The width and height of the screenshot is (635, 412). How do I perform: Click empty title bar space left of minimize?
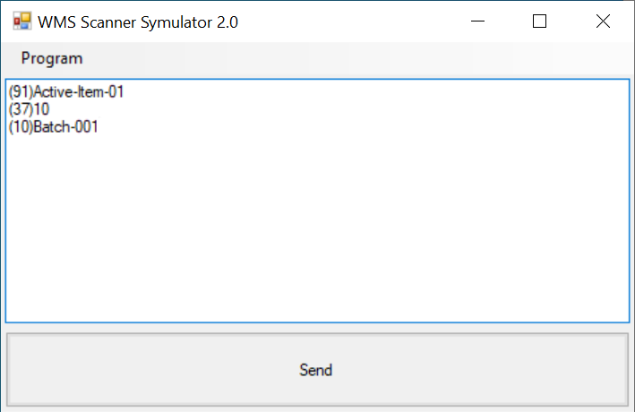358,21
